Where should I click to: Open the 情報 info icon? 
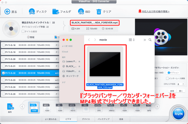pos(28,37)
